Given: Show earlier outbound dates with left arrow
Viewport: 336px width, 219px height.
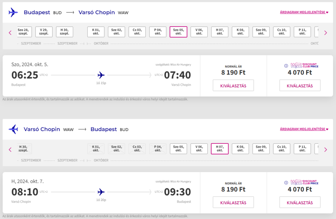Looking at the screenshot, I should point(10,33).
